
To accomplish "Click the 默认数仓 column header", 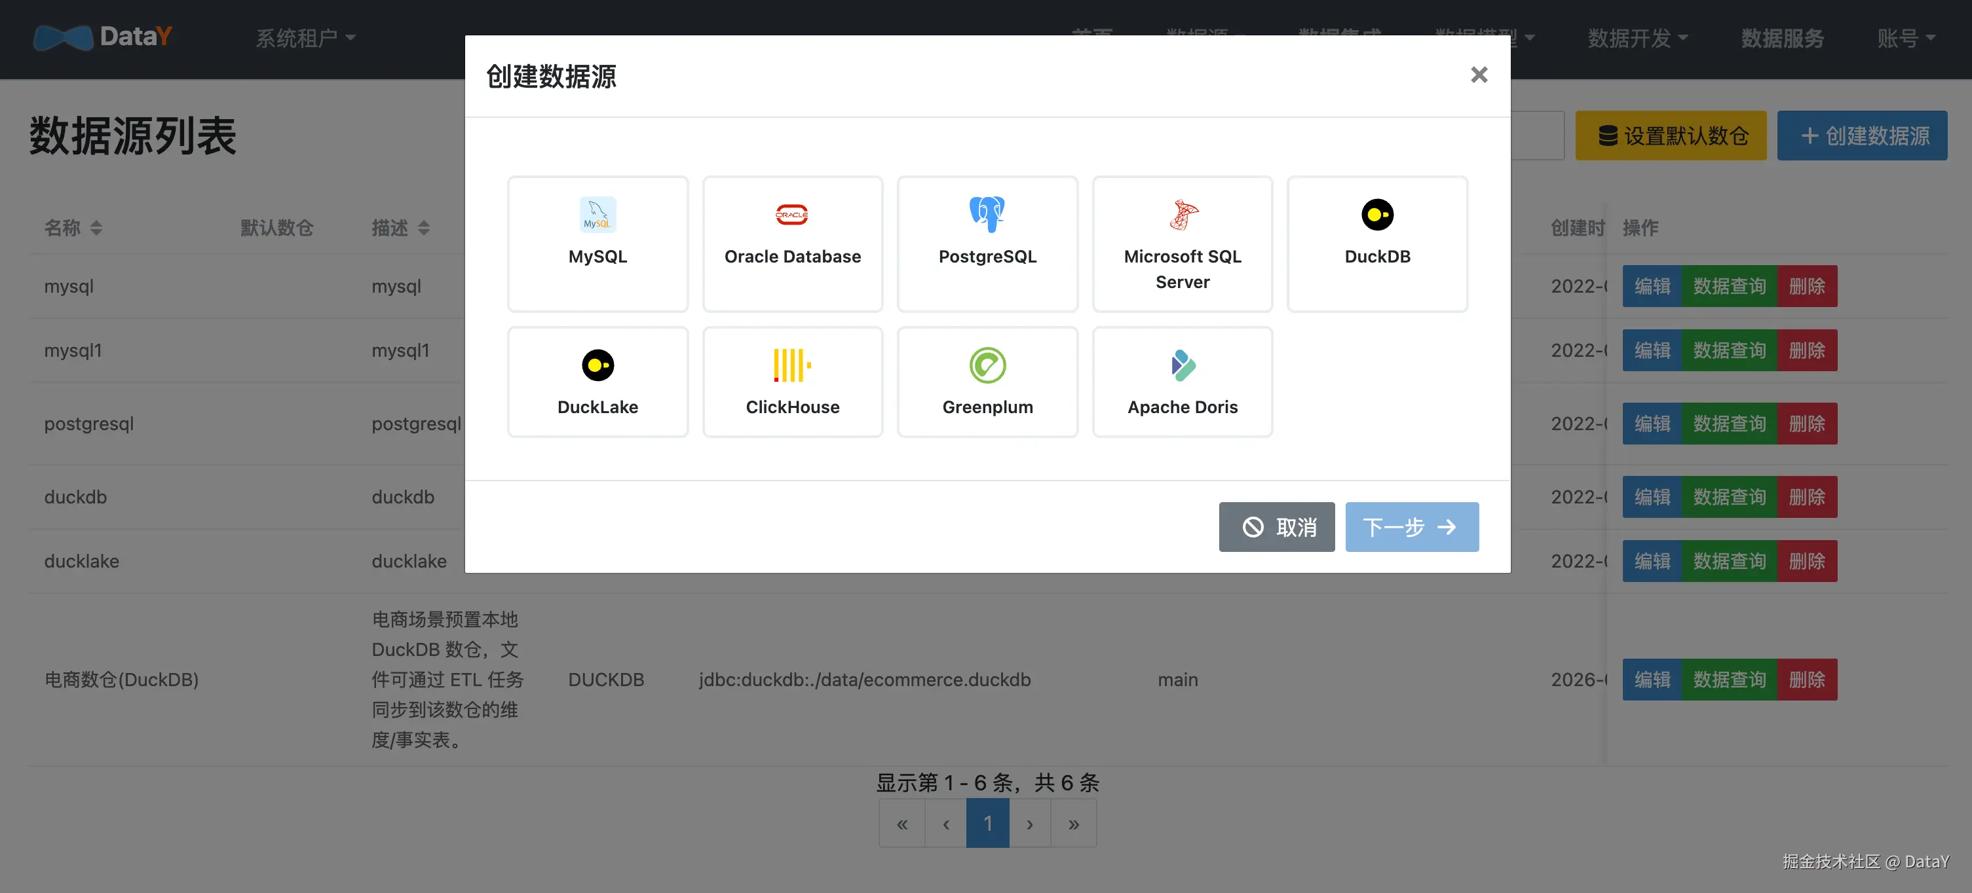I will [276, 227].
